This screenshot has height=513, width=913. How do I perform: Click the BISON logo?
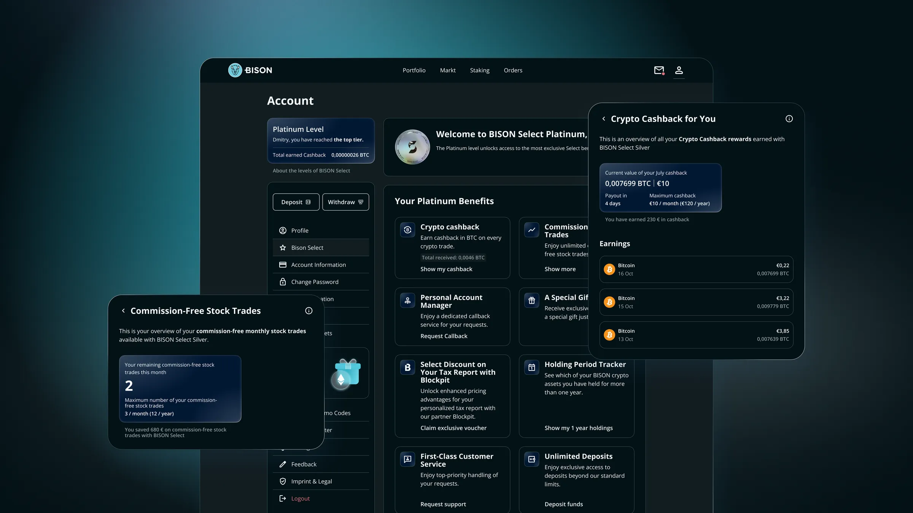(250, 70)
